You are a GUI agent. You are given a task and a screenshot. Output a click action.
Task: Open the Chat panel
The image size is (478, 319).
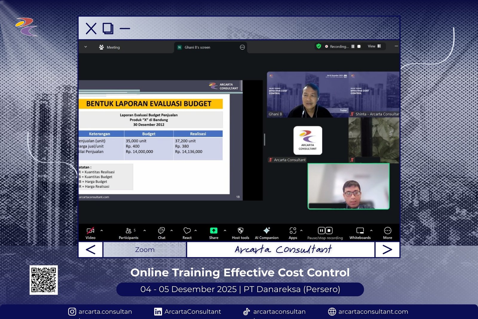pyautogui.click(x=161, y=231)
